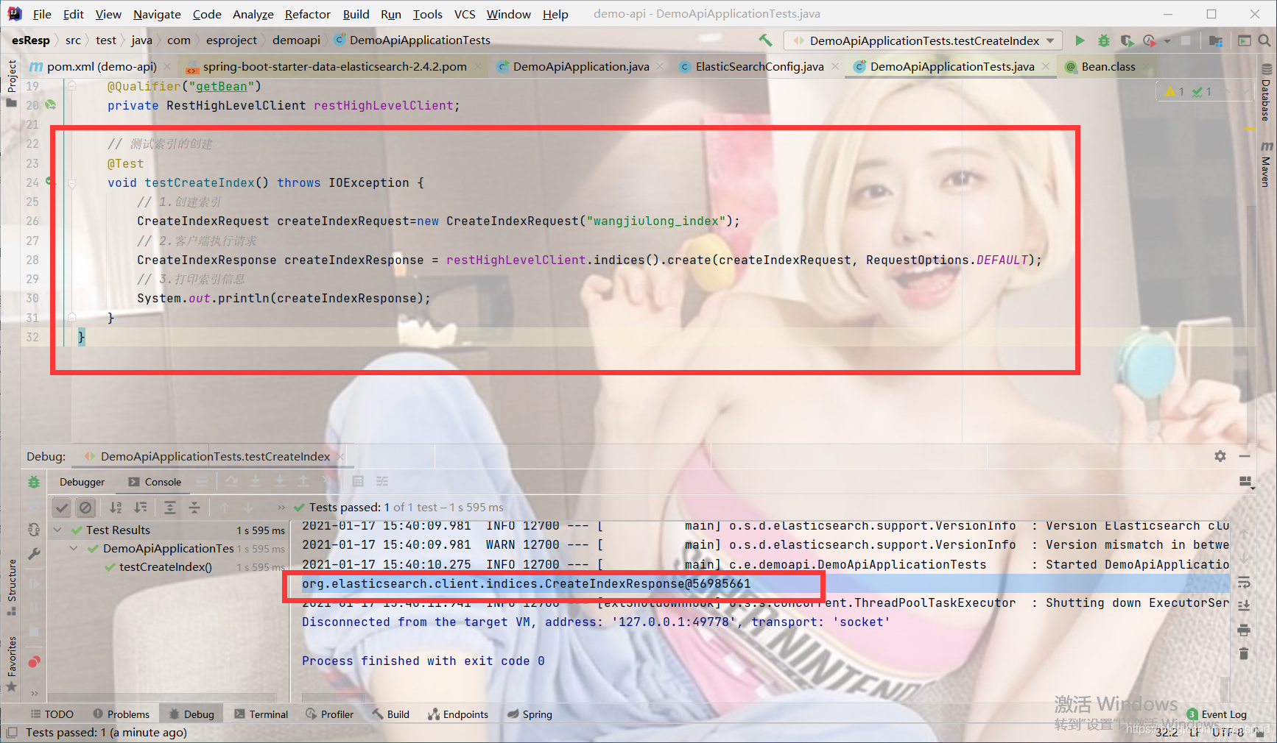Screen dimensions: 1277x743
Task: Open the Endpoints tool window
Action: 458,714
